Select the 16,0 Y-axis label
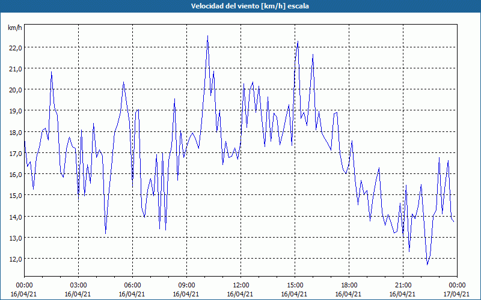 pos(16,175)
